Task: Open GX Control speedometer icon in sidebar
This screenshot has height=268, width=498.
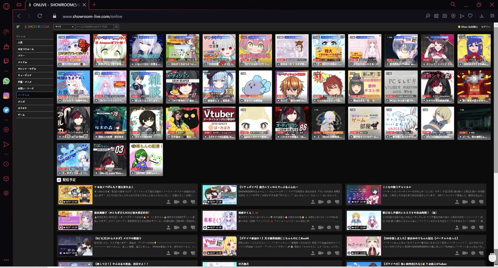Action: [6, 32]
